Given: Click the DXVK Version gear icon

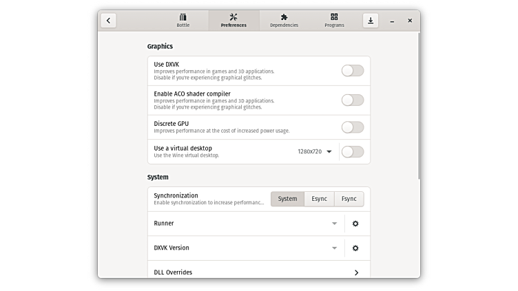Looking at the screenshot, I should coord(355,248).
